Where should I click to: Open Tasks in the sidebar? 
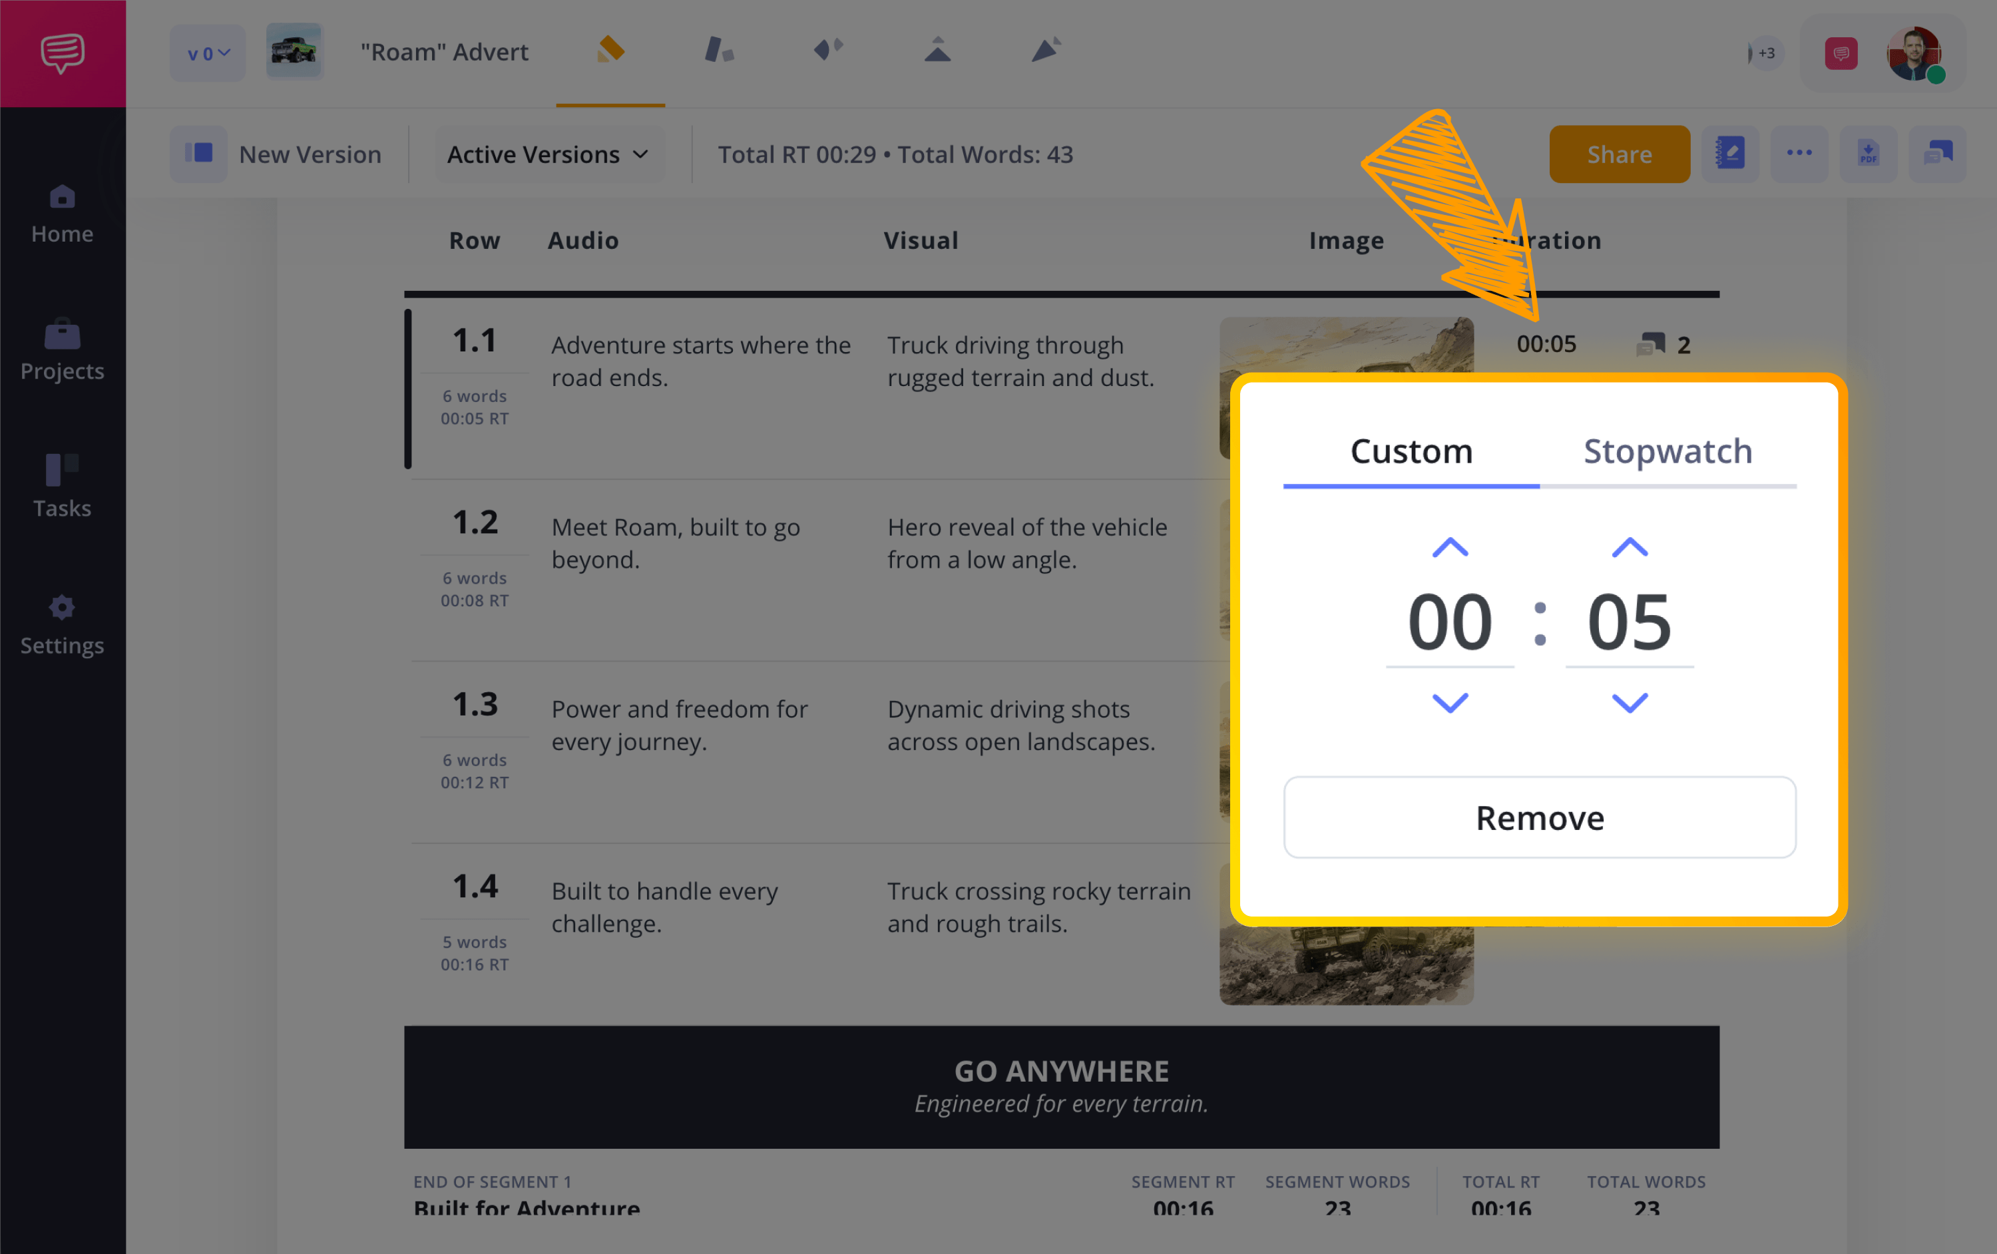point(62,487)
